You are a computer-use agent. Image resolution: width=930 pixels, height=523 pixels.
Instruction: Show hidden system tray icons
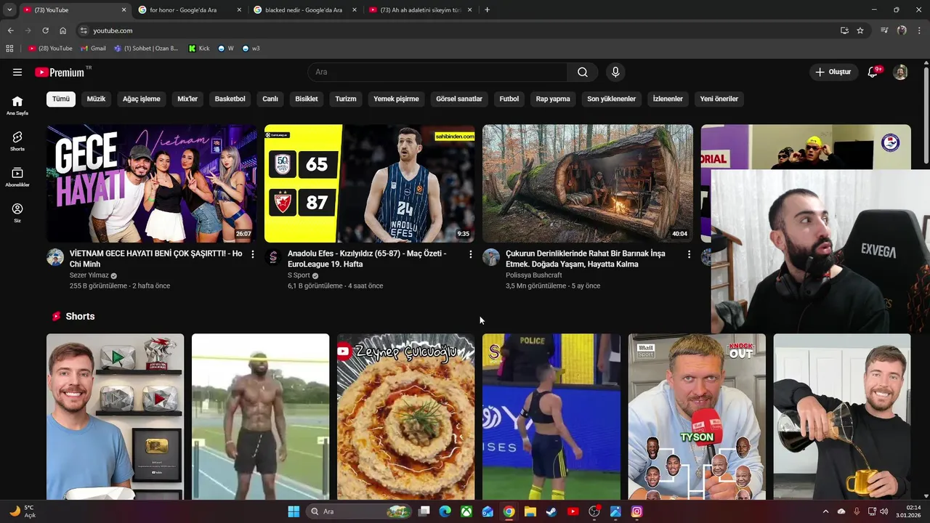tap(825, 511)
